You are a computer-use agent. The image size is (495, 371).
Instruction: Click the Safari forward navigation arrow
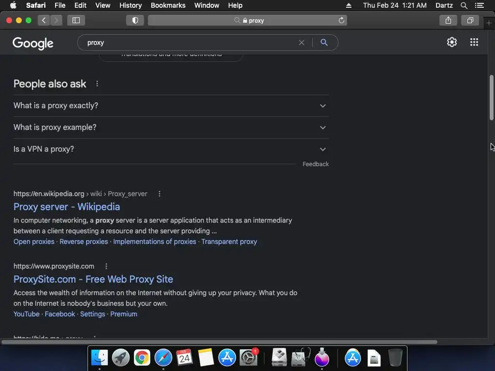(56, 20)
